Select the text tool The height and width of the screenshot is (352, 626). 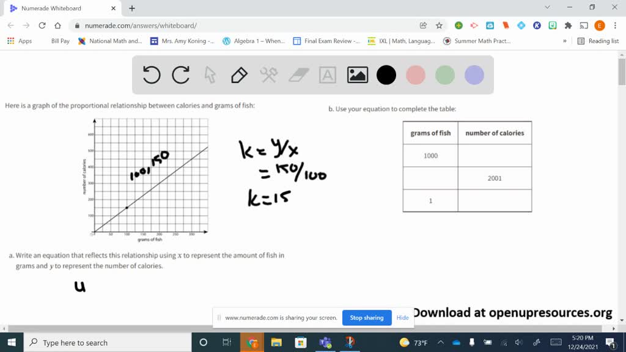point(327,75)
